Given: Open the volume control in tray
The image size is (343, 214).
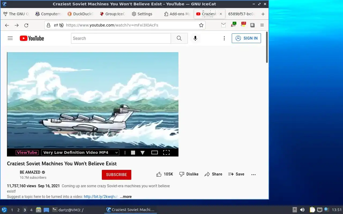Looking at the screenshot, I should 302,210.
